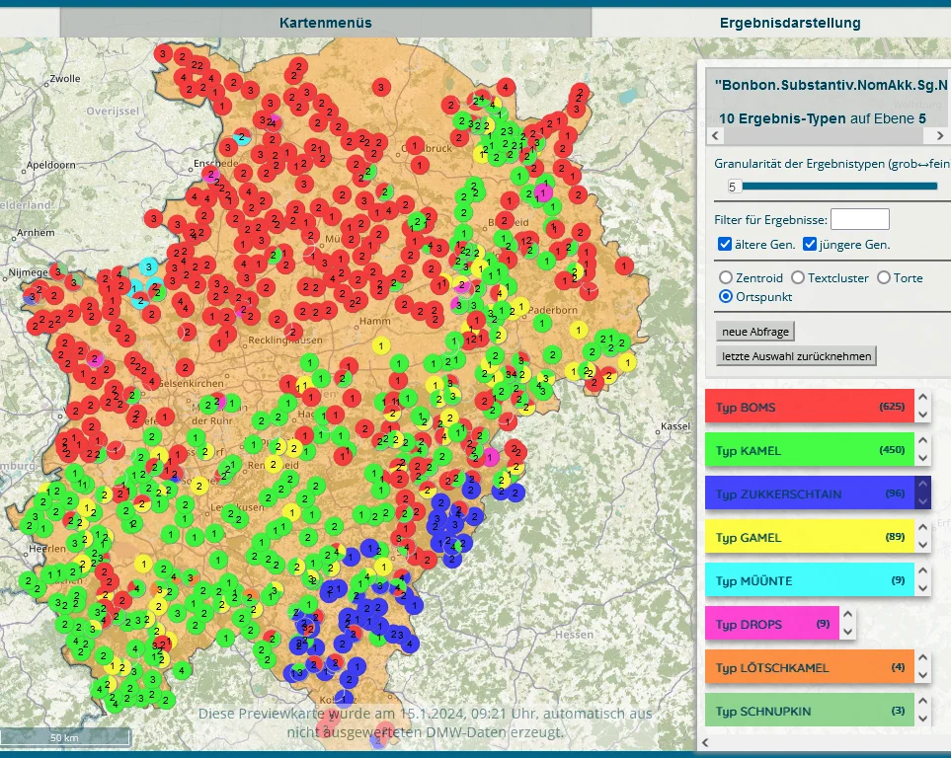Switch to the Kartenmenüs tab
The height and width of the screenshot is (758, 951).
pos(325,22)
